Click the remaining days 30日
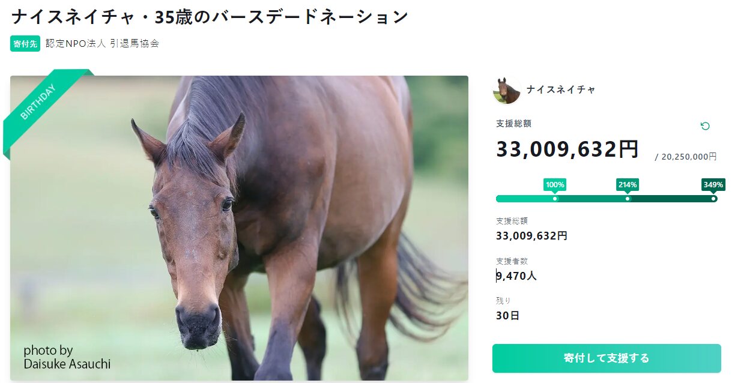 click(x=507, y=316)
